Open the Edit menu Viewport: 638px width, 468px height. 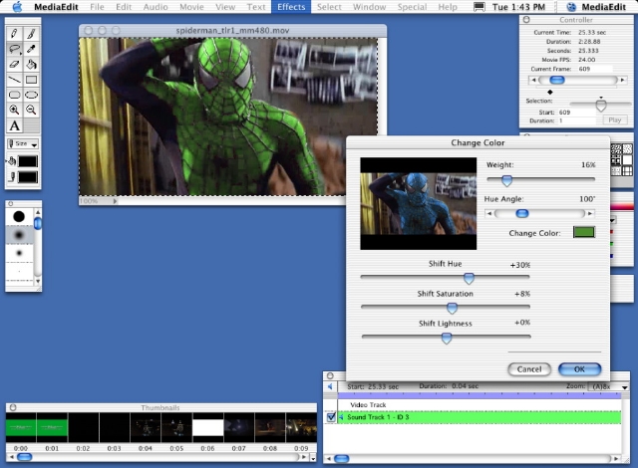124,7
